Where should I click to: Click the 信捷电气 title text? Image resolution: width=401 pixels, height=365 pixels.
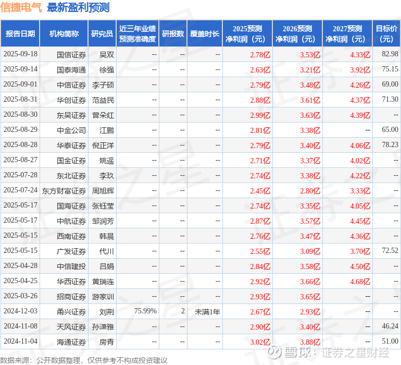pyautogui.click(x=21, y=7)
